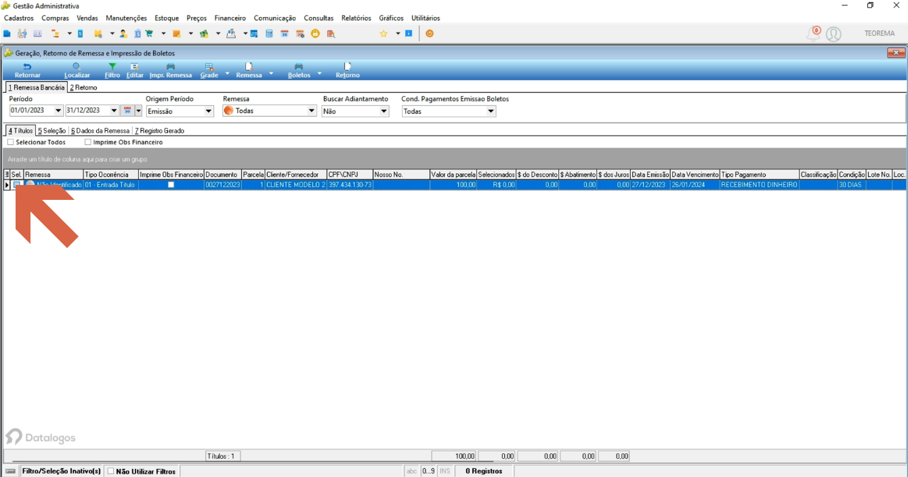Viewport: 908px width, 477px height.
Task: Toggle Não Utilizar Filtros checkbox
Action: pyautogui.click(x=111, y=471)
